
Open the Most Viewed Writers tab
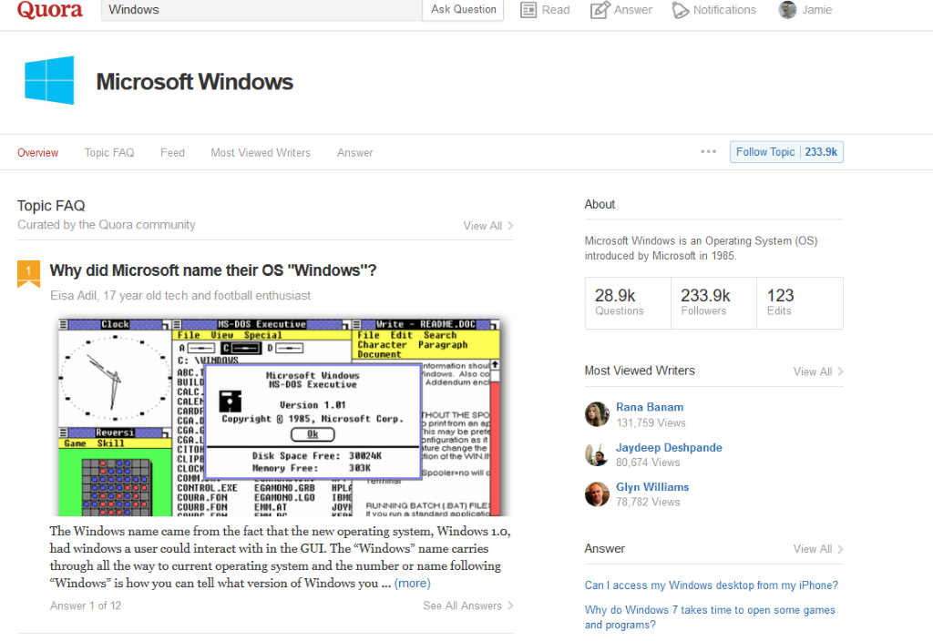pos(261,153)
